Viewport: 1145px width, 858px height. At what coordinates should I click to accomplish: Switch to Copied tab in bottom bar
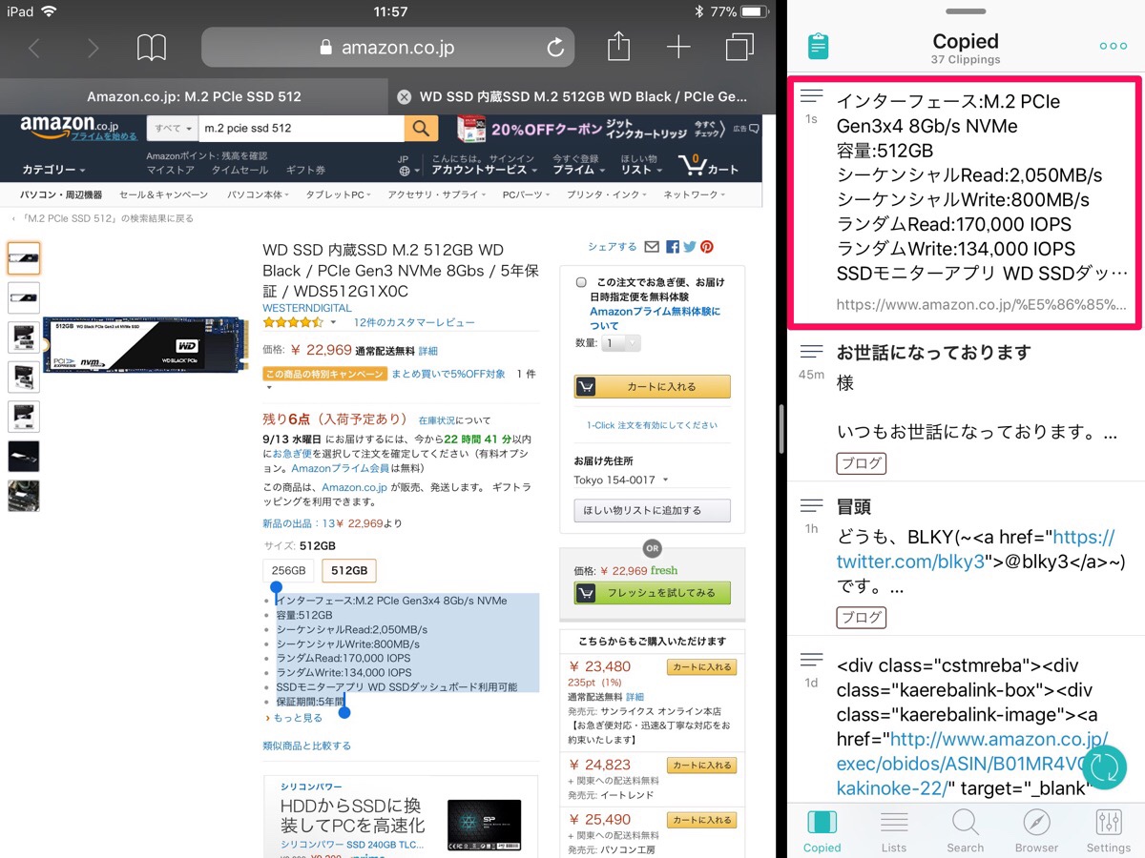pyautogui.click(x=822, y=830)
